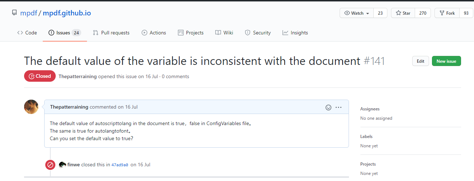474x181 pixels.
Task: Click the Star icon
Action: 399,13
